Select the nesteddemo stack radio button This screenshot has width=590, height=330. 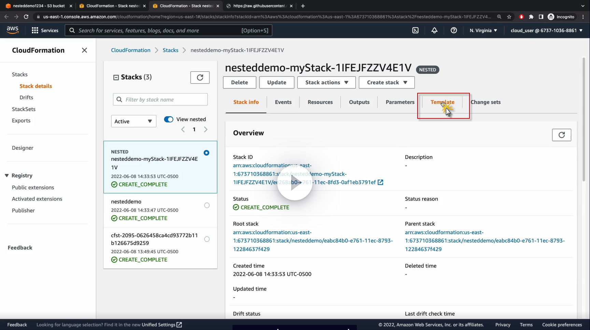coord(207,205)
